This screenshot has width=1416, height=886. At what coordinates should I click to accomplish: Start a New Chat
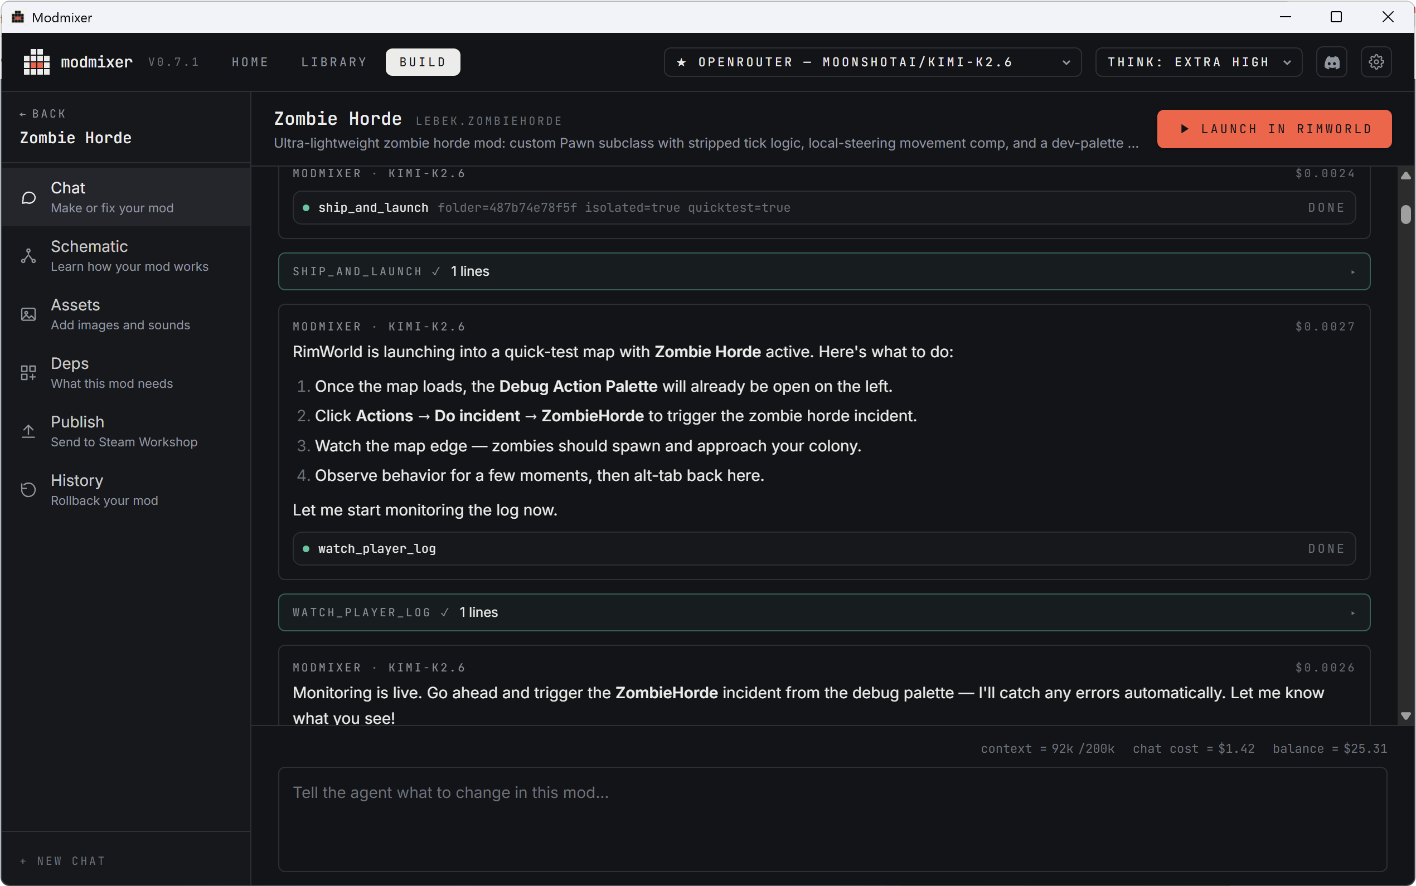coord(62,861)
